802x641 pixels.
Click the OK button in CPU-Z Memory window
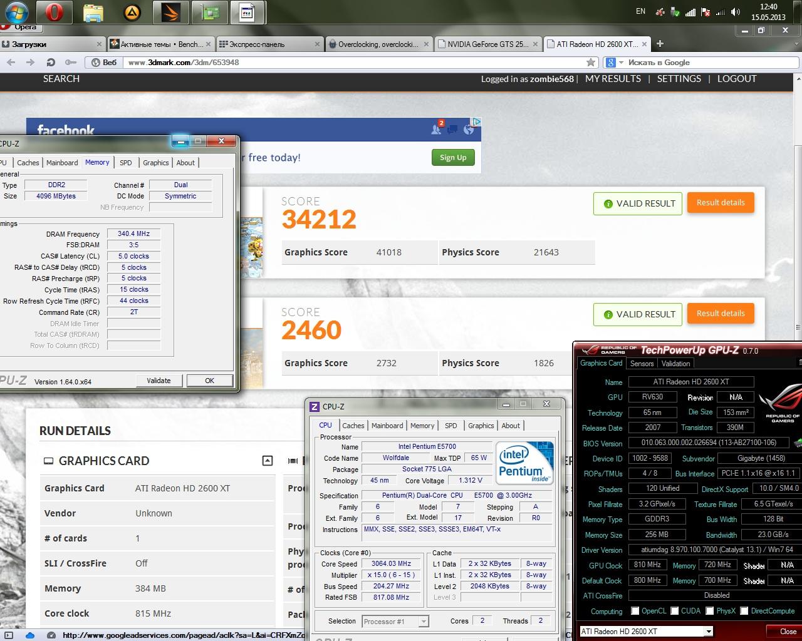click(209, 381)
